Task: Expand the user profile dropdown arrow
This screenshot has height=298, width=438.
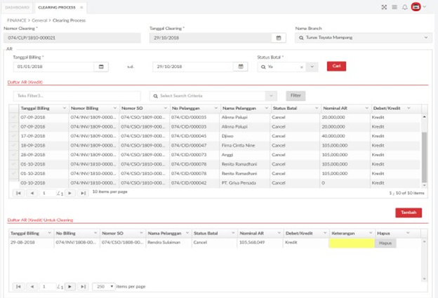Action: click(x=424, y=7)
